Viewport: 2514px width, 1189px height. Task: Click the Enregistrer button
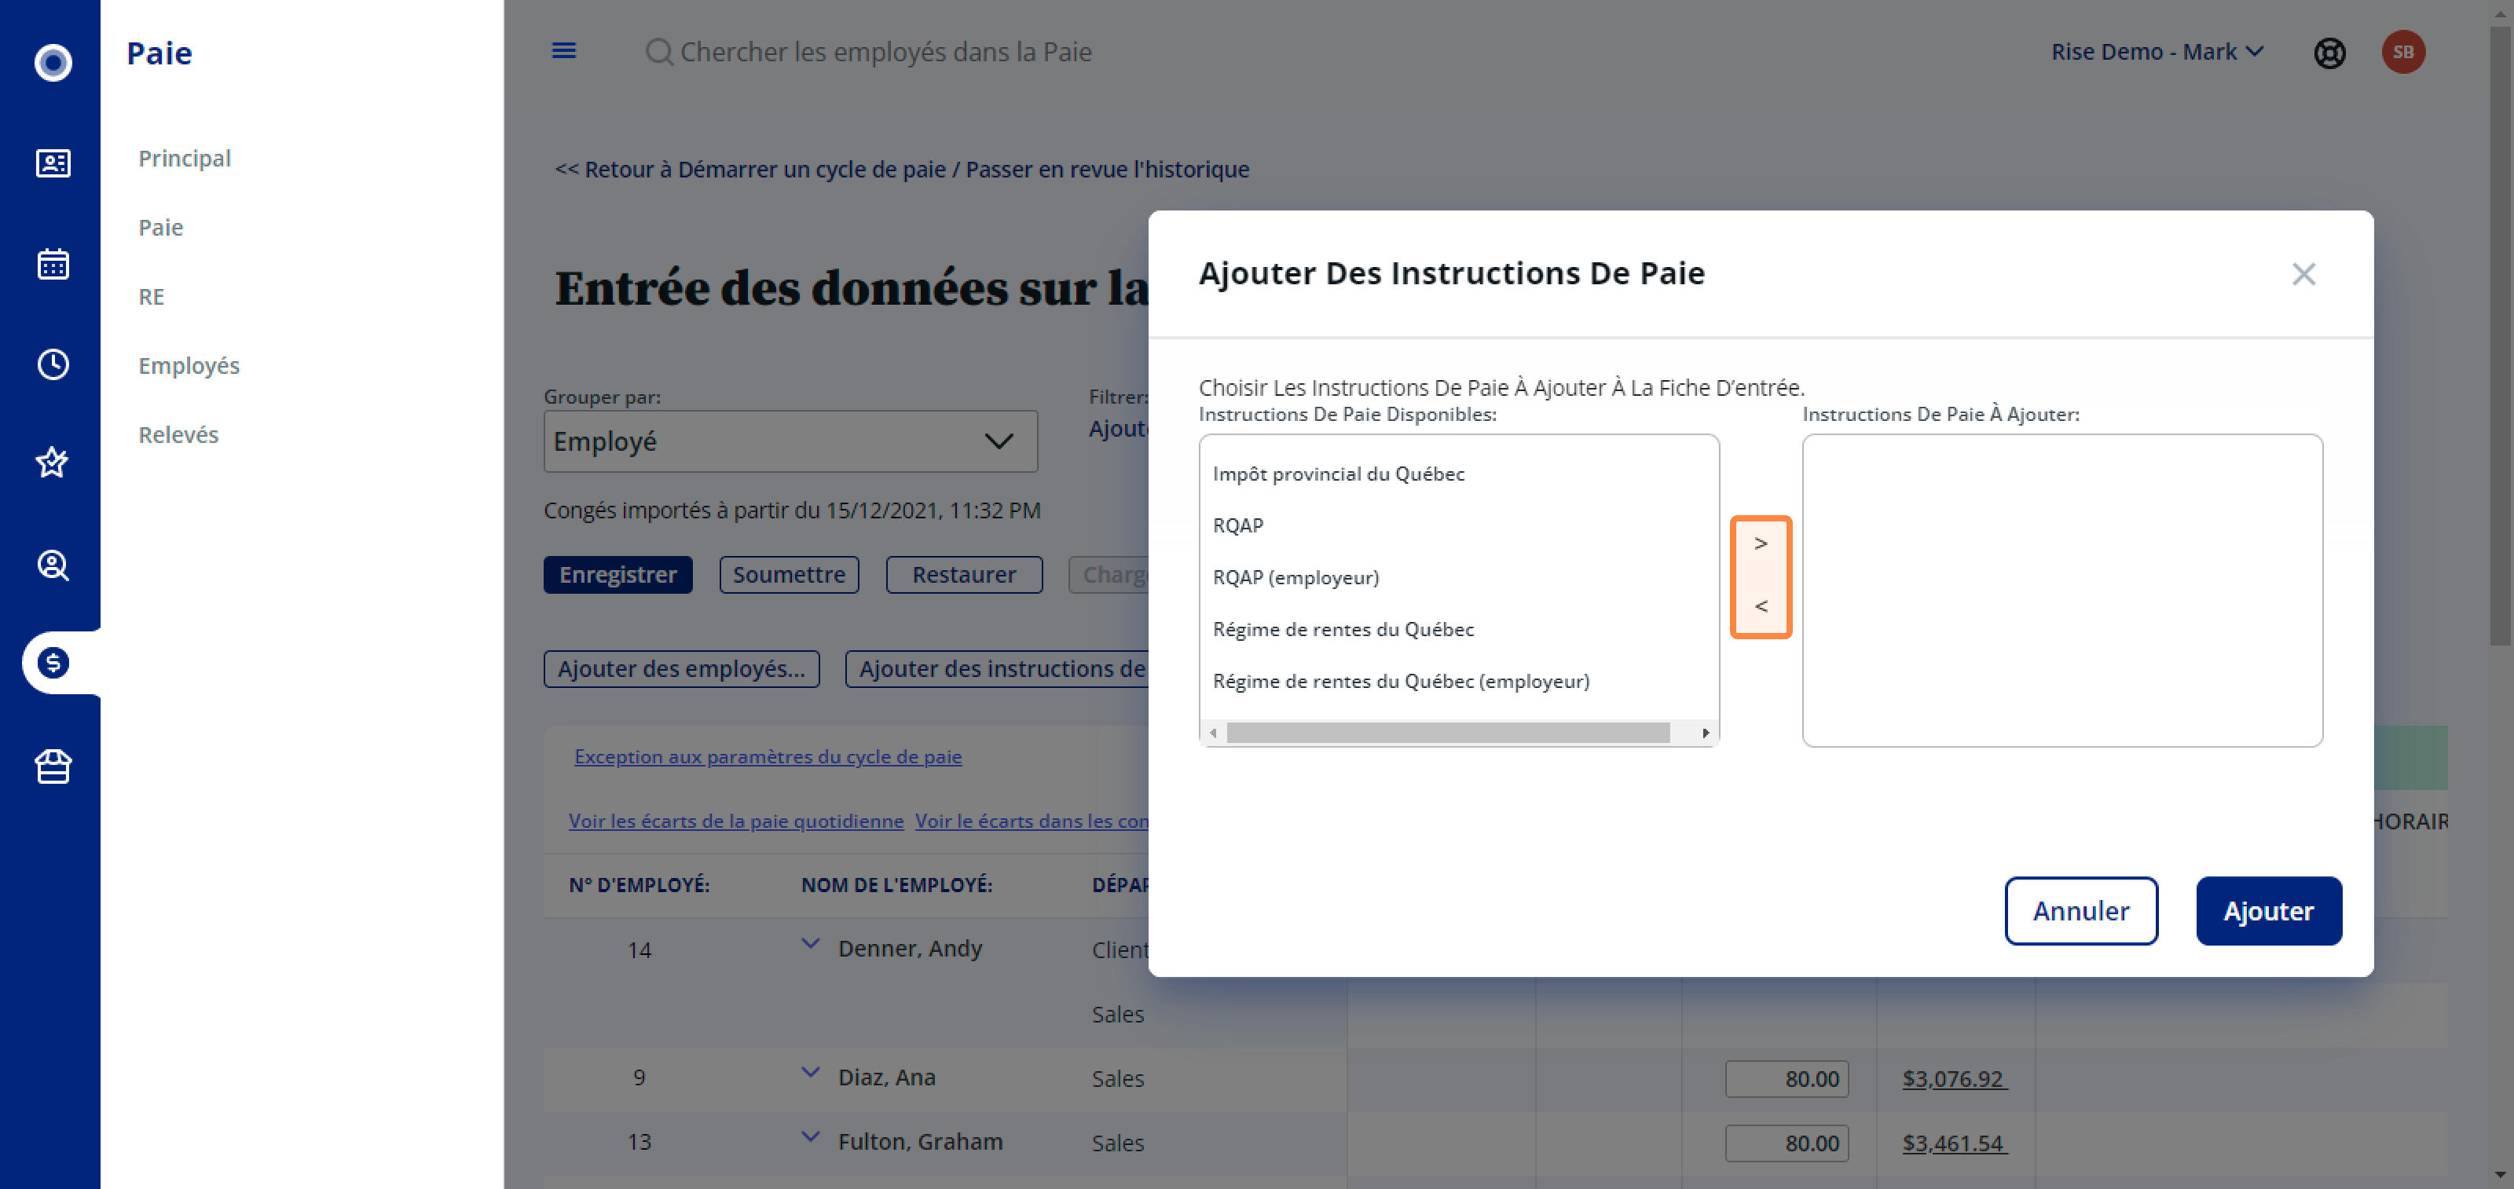click(618, 575)
